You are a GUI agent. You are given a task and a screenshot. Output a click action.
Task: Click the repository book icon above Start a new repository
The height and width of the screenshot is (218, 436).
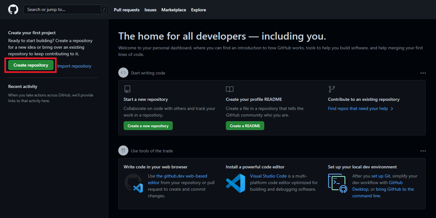[127, 89]
